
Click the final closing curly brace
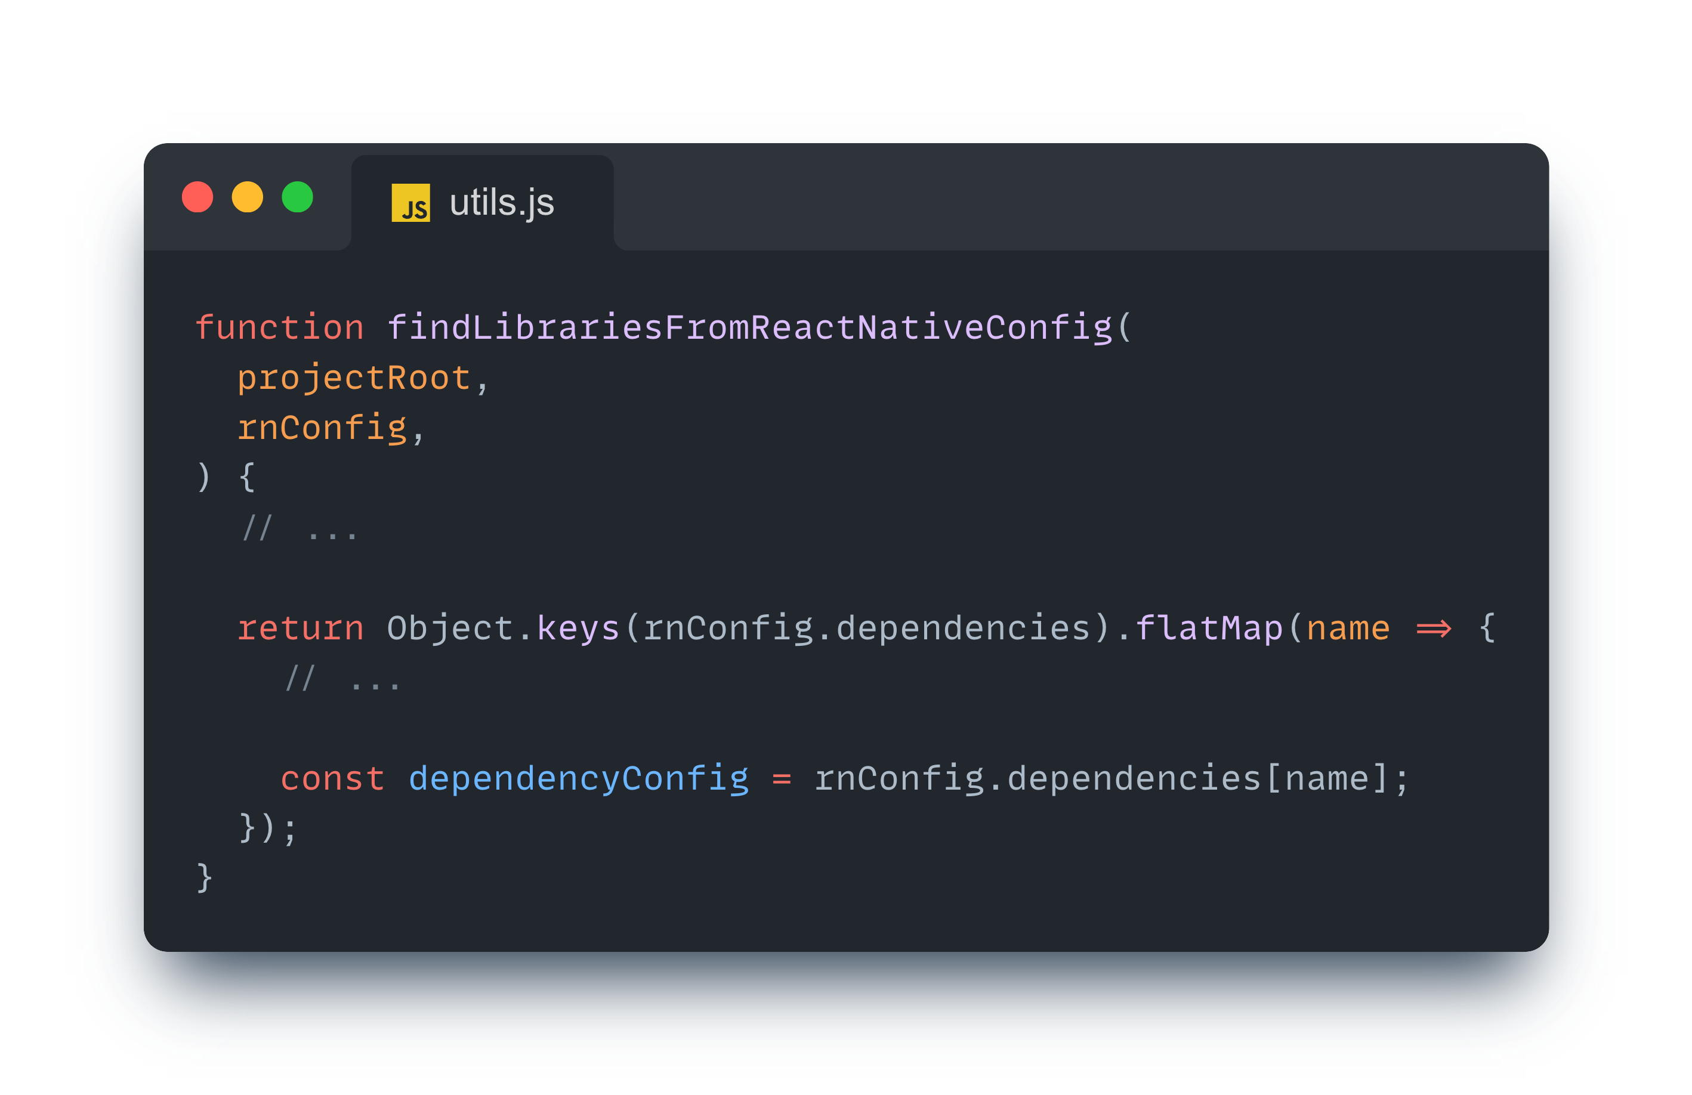click(204, 879)
